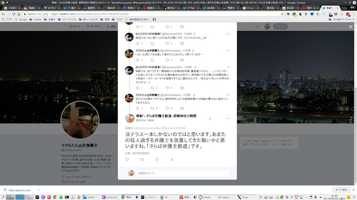Image resolution: width=357 pixels, height=200 pixels.
Task: Like yukihirosasamo's 5-hour-old tweet
Action: click(x=167, y=61)
